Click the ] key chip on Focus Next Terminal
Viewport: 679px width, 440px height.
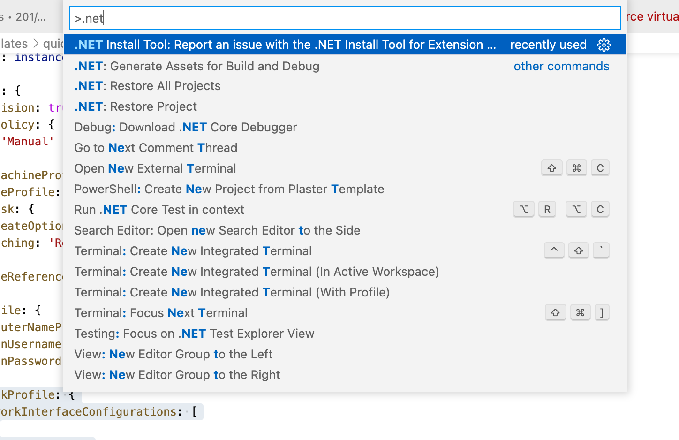(602, 312)
